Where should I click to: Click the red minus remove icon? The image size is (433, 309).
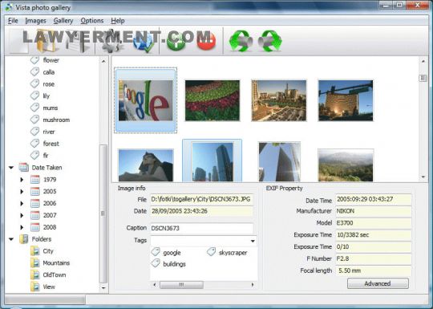206,41
